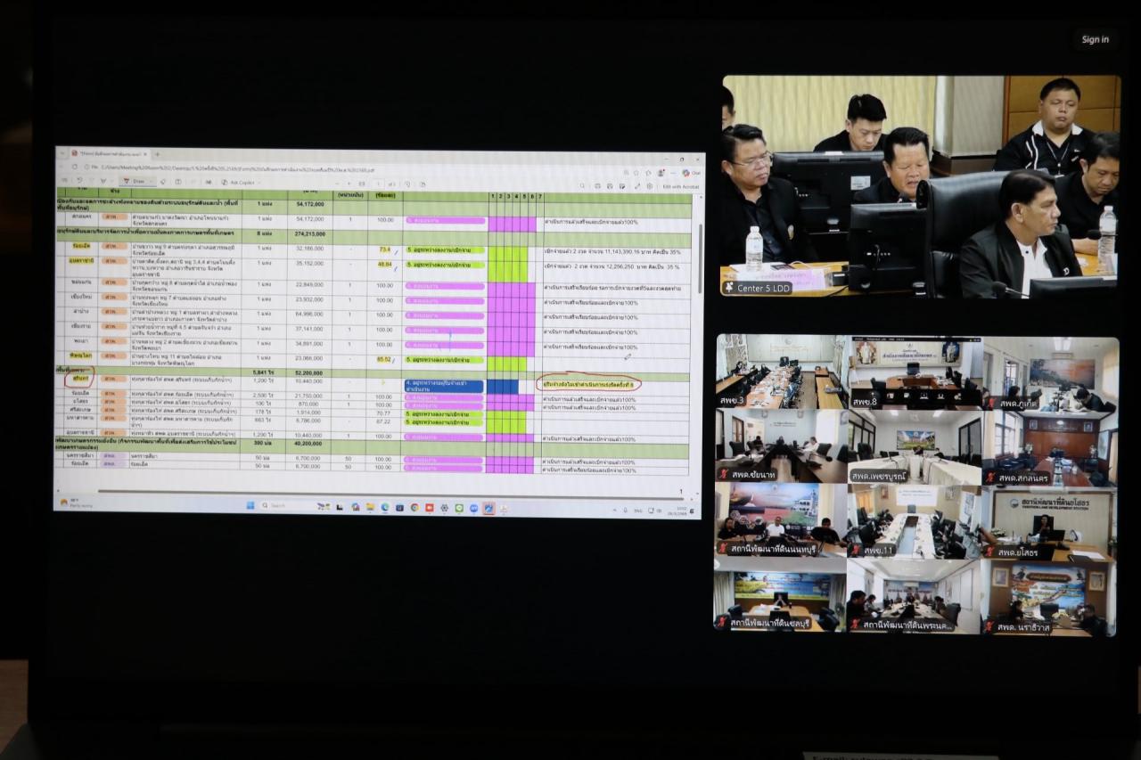Screen dimensions: 1141x760
Task: Zoom out the PDF with minus icon
Action: click(337, 183)
